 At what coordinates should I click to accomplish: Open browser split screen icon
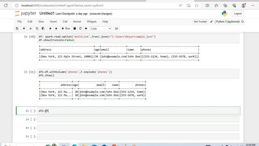pos(207,5)
